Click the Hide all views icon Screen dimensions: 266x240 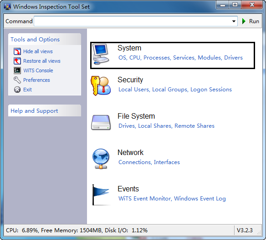point(17,51)
